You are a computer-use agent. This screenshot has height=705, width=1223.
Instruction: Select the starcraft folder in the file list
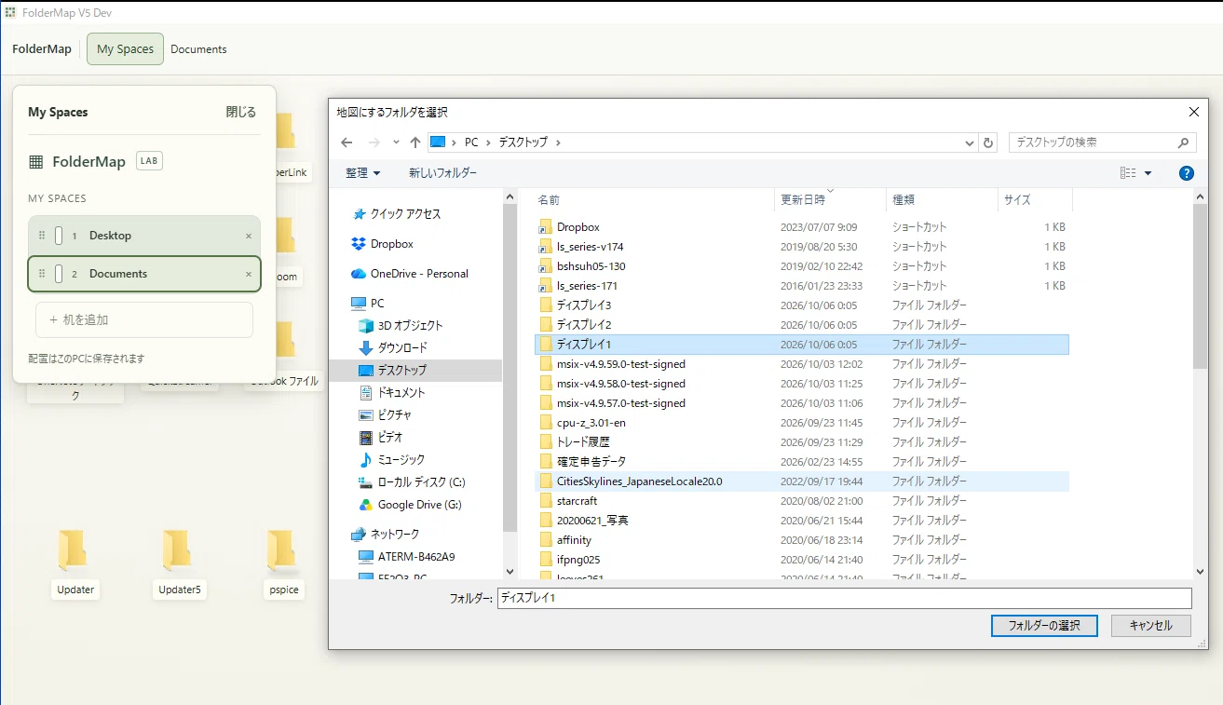pos(802,501)
